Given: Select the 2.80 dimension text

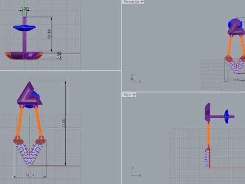Looking at the screenshot, I should [x=59, y=56].
